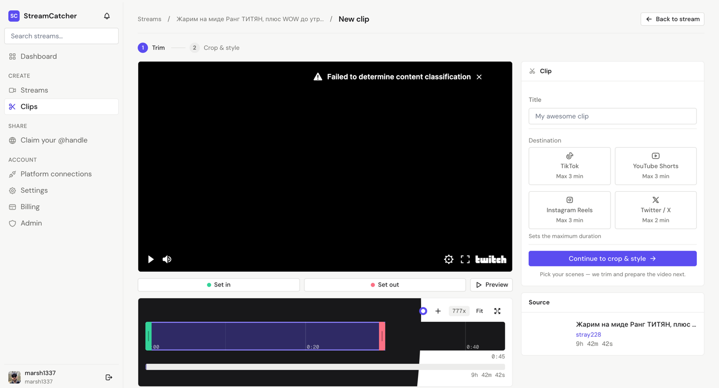Dismiss the content classification warning

point(479,77)
